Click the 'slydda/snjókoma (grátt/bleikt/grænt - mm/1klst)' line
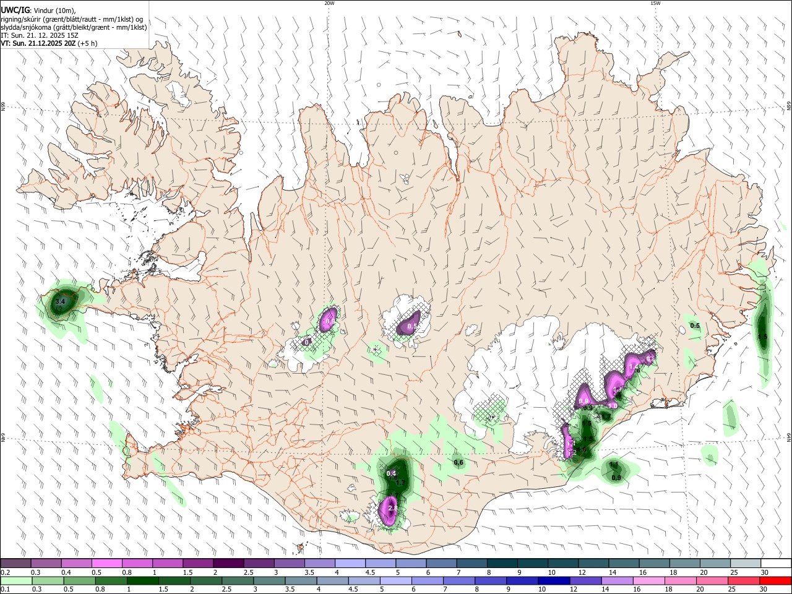 coord(74,27)
